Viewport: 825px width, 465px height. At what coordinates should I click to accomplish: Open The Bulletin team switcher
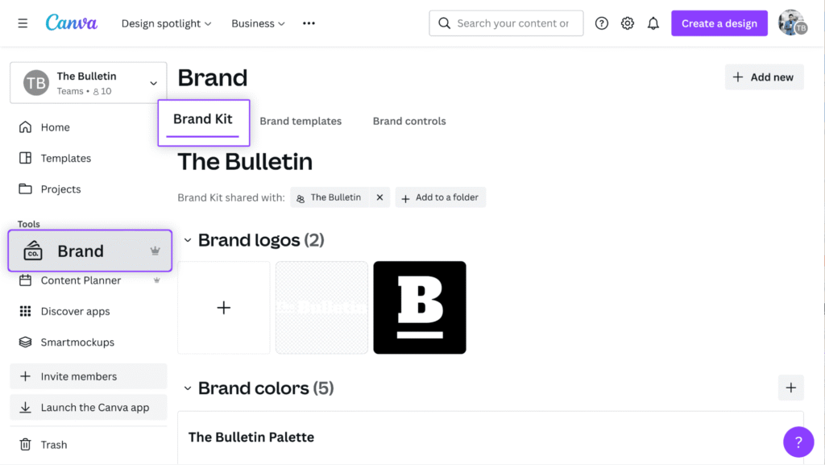click(89, 83)
